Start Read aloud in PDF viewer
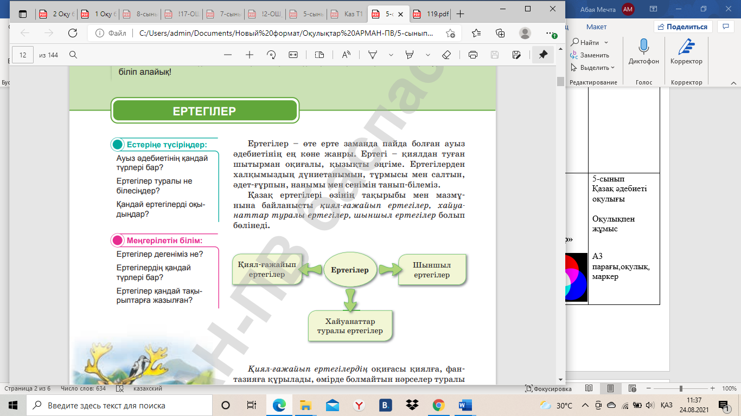 click(346, 55)
